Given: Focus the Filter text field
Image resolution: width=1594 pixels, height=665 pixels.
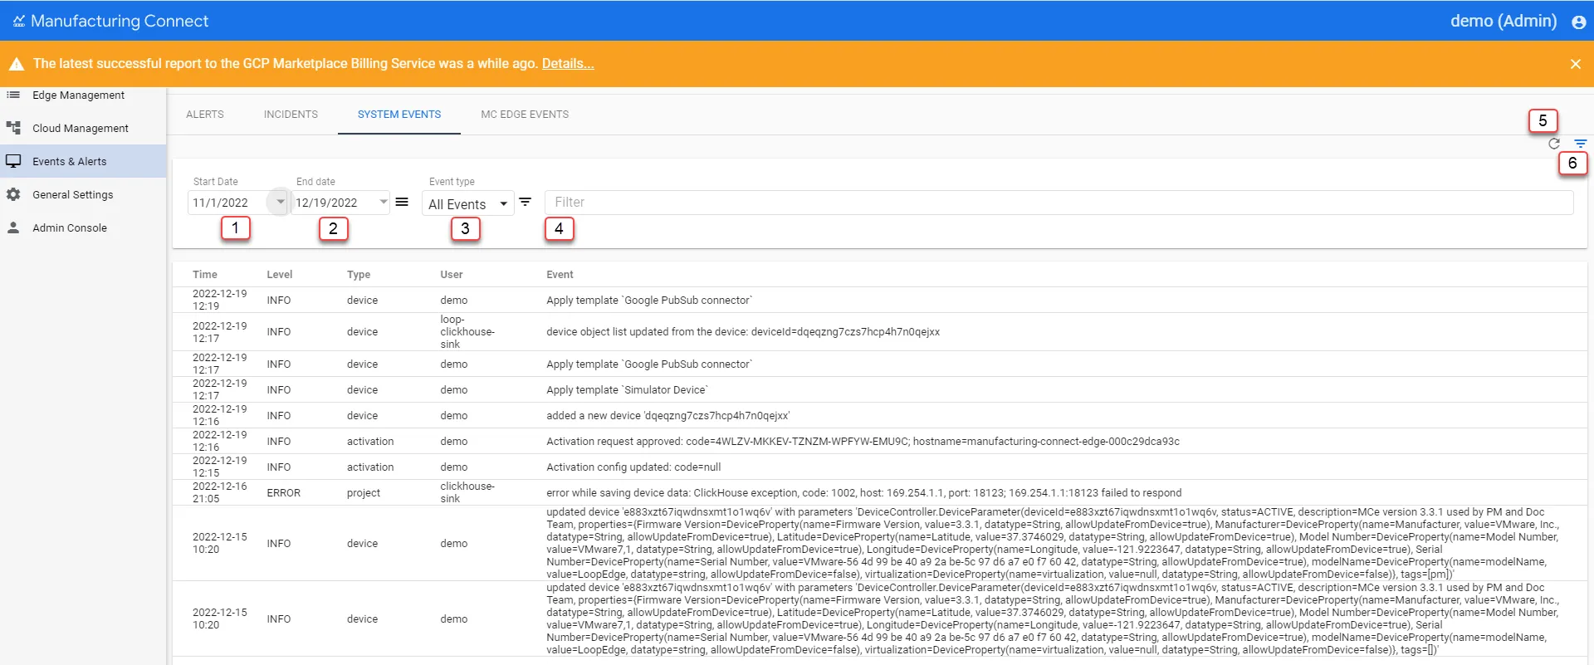Looking at the screenshot, I should (1059, 203).
